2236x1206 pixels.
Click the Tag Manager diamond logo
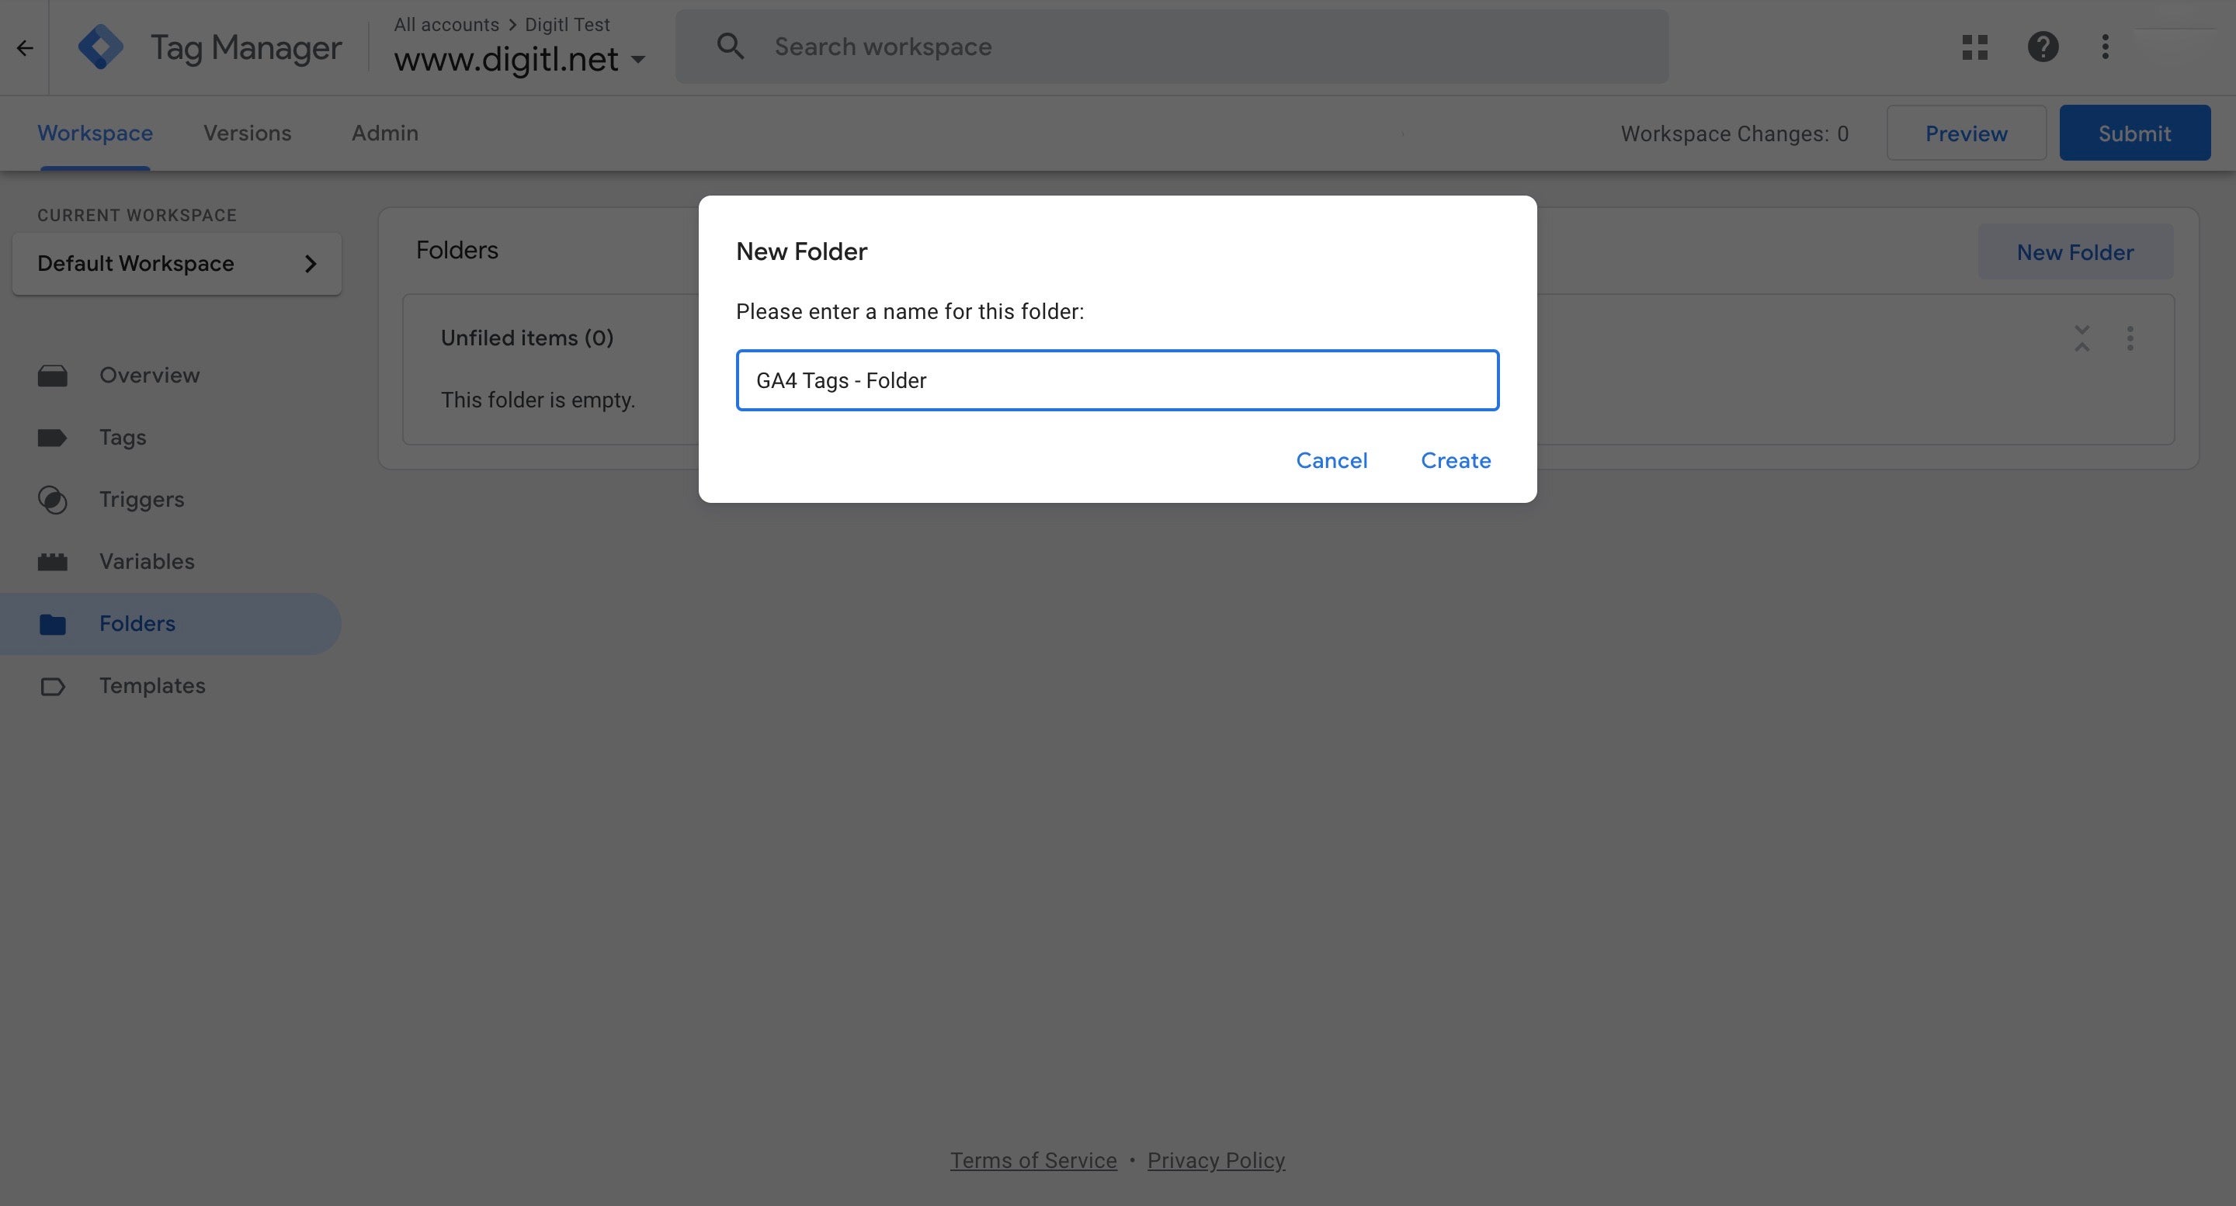101,47
